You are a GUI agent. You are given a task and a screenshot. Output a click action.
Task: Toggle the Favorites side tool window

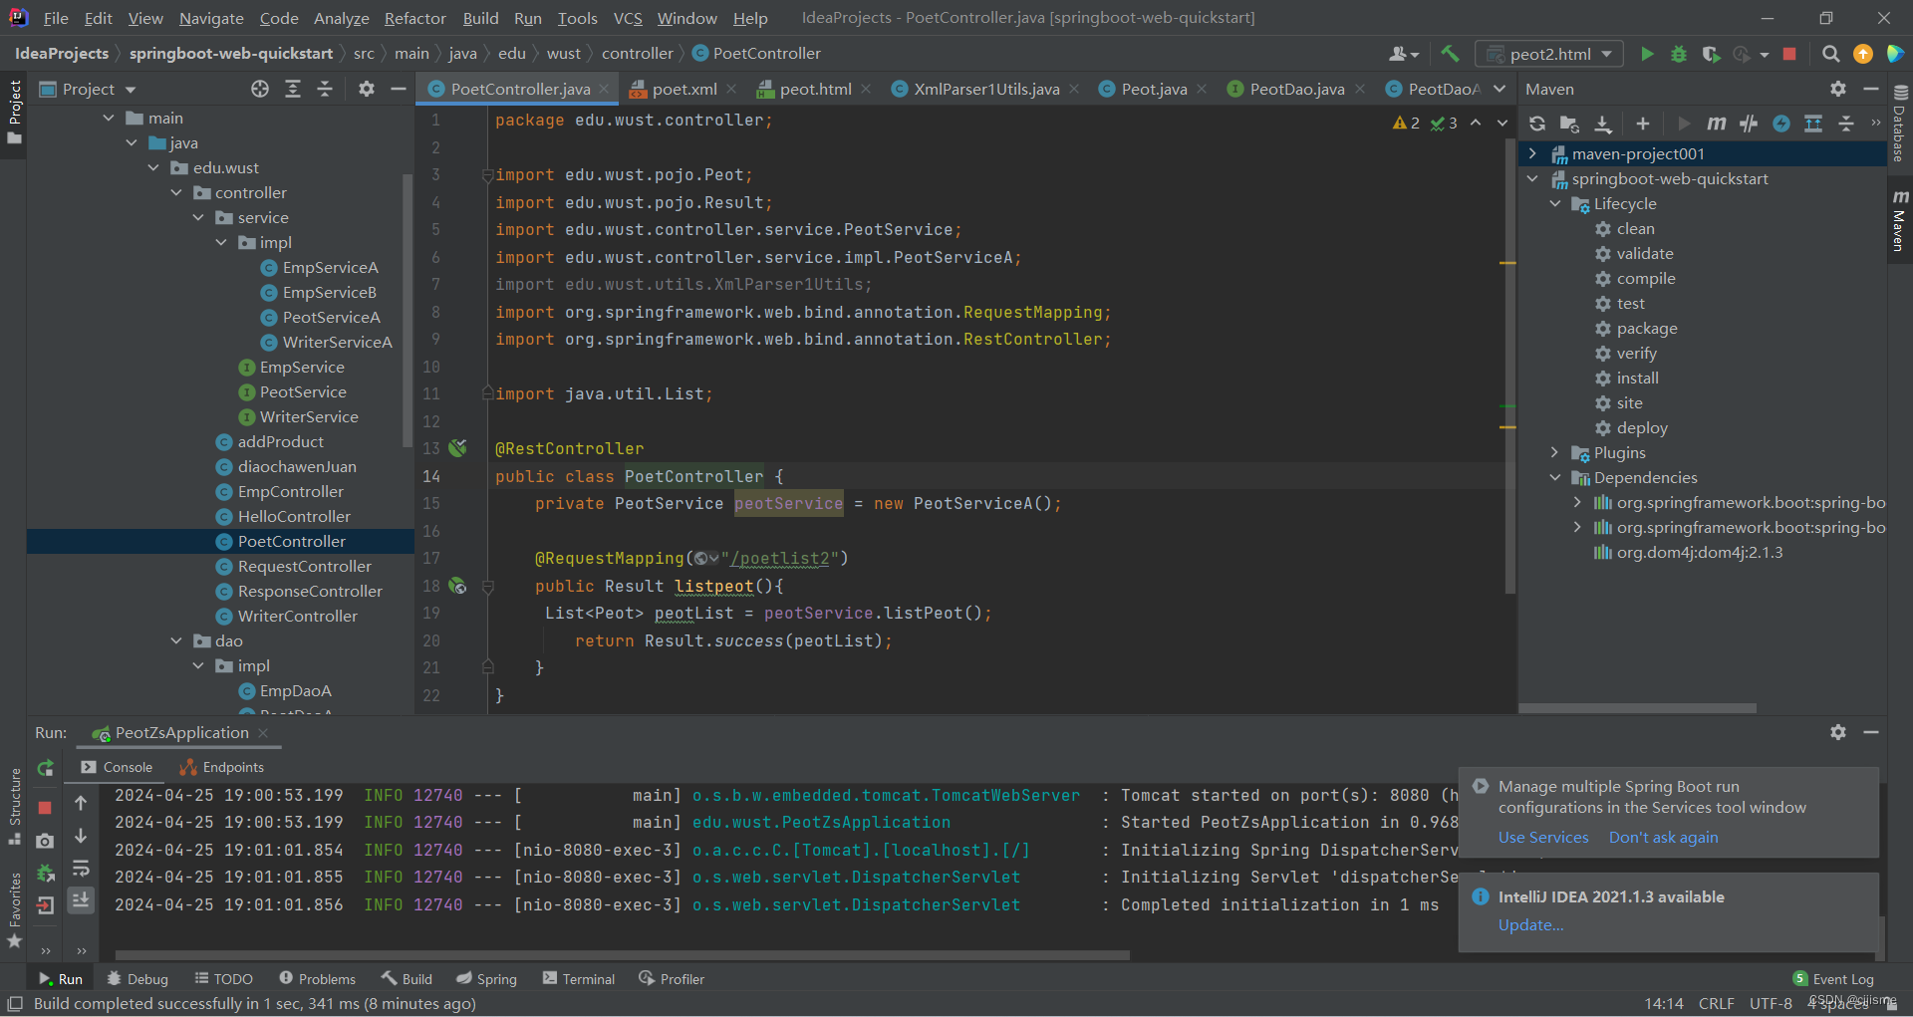pyautogui.click(x=14, y=910)
